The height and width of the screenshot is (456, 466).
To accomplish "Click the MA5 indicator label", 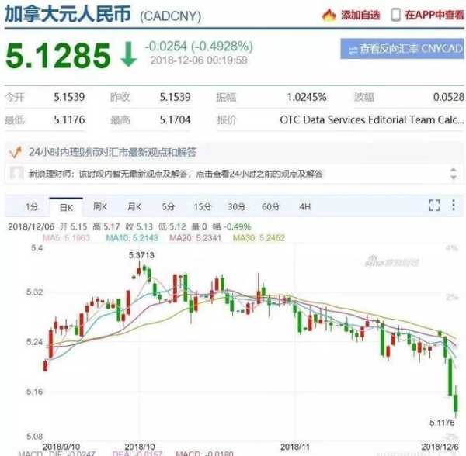I will click(x=66, y=238).
